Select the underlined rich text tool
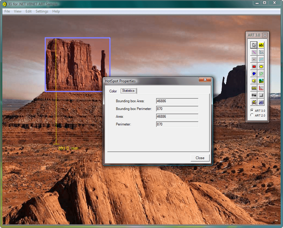283x228 pixels. pos(261,102)
